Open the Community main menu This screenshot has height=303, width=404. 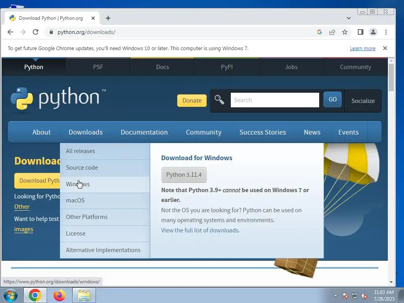pyautogui.click(x=204, y=132)
